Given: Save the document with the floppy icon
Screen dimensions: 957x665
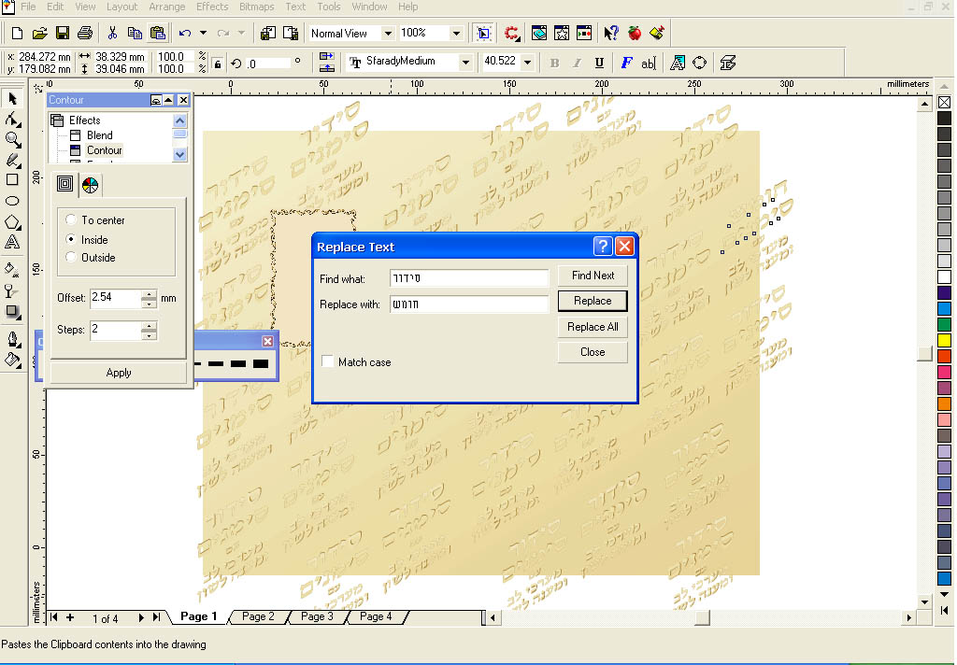Looking at the screenshot, I should tap(63, 34).
